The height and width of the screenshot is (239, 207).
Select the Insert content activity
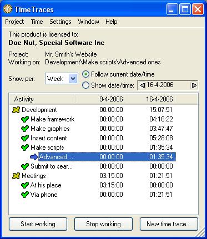pos(49,138)
